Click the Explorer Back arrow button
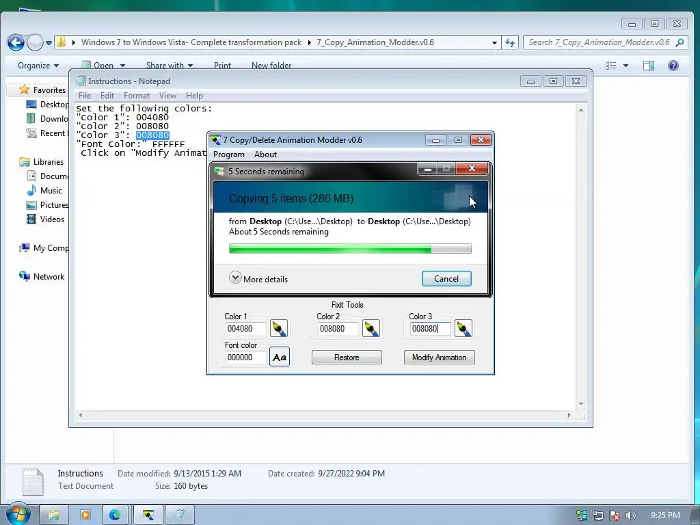The image size is (700, 525). coord(16,43)
